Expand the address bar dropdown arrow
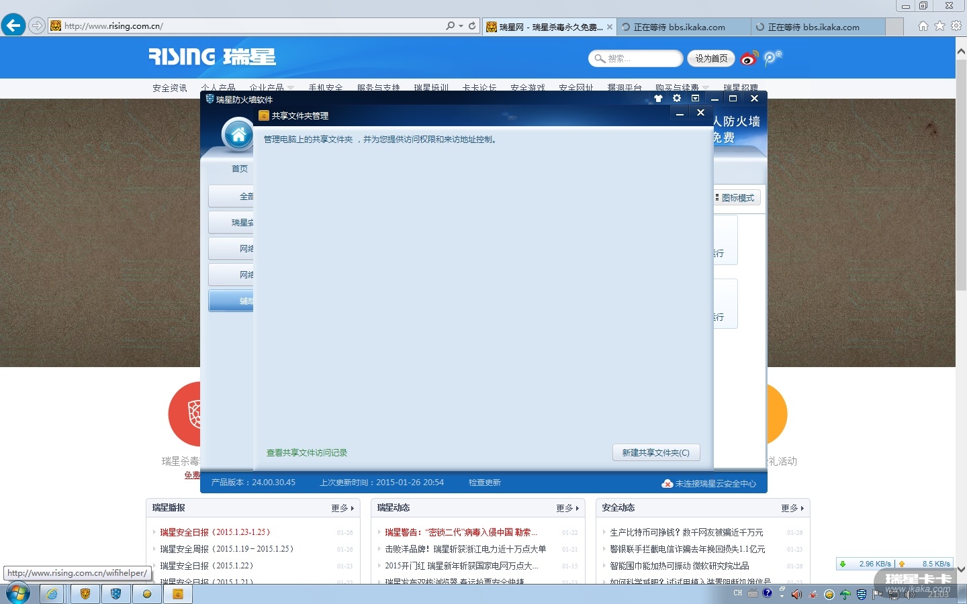The image size is (967, 604). (461, 26)
